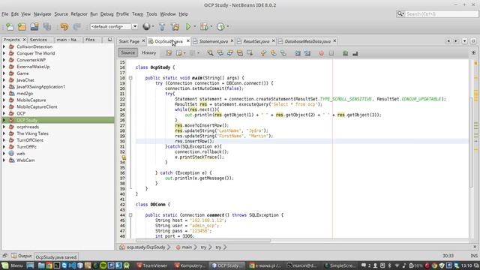Click the Previous Bookmark icon in editor toolbar
This screenshot has height=270, width=480.
(x=263, y=53)
